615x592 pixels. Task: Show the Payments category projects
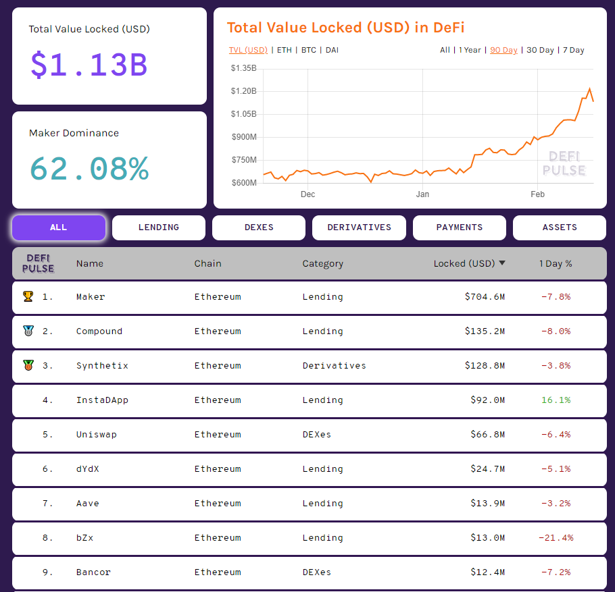pos(460,227)
